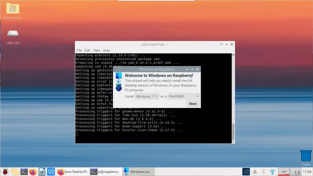313x176 pixels.
Task: Open VNC Viewer launcher in the taskbar
Action: pos(51,171)
